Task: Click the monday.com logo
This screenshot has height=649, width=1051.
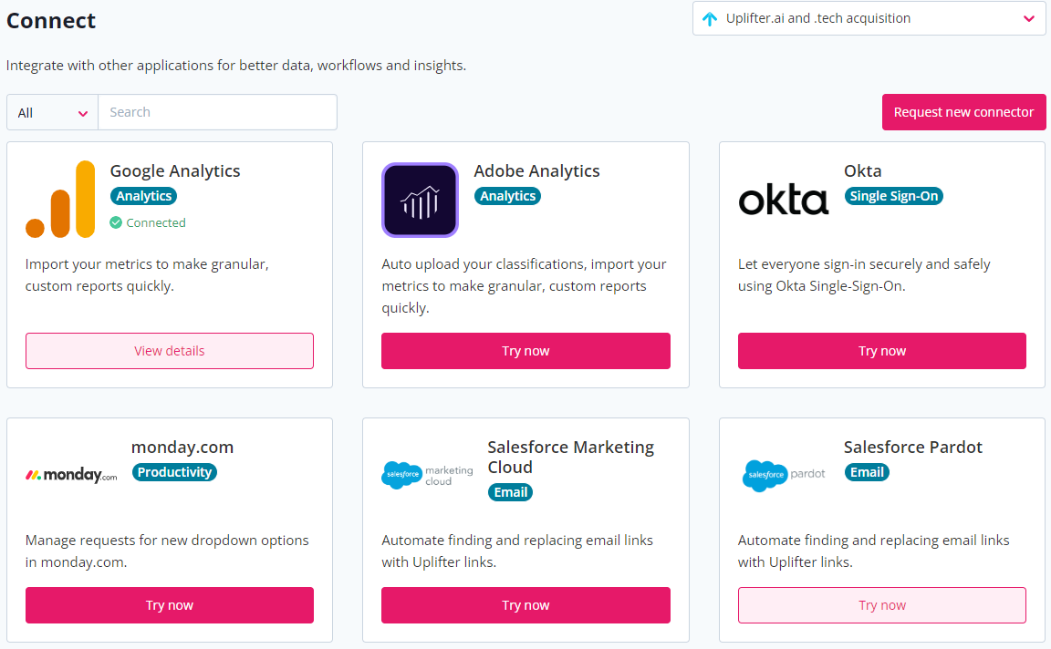Action: (71, 475)
